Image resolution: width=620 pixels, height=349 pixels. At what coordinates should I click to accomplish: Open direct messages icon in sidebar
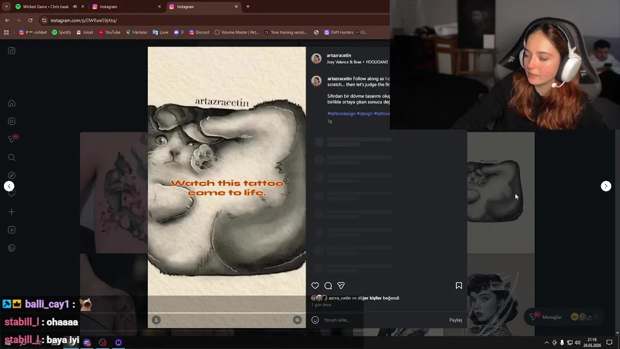tap(12, 139)
